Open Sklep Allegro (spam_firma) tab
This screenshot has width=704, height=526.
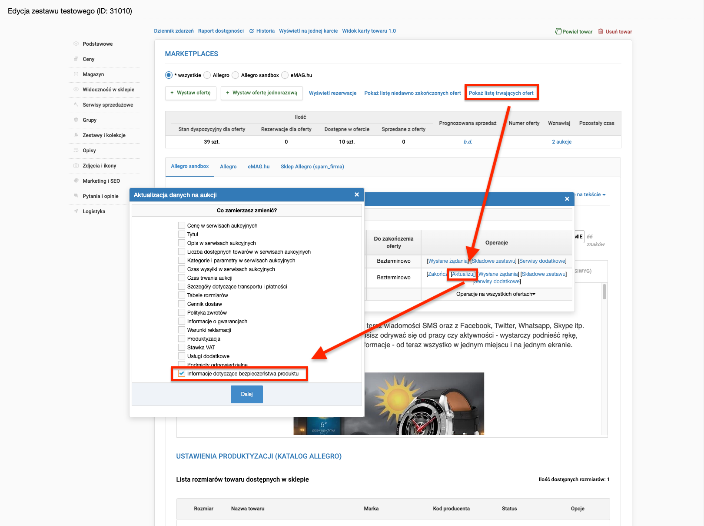[312, 167]
